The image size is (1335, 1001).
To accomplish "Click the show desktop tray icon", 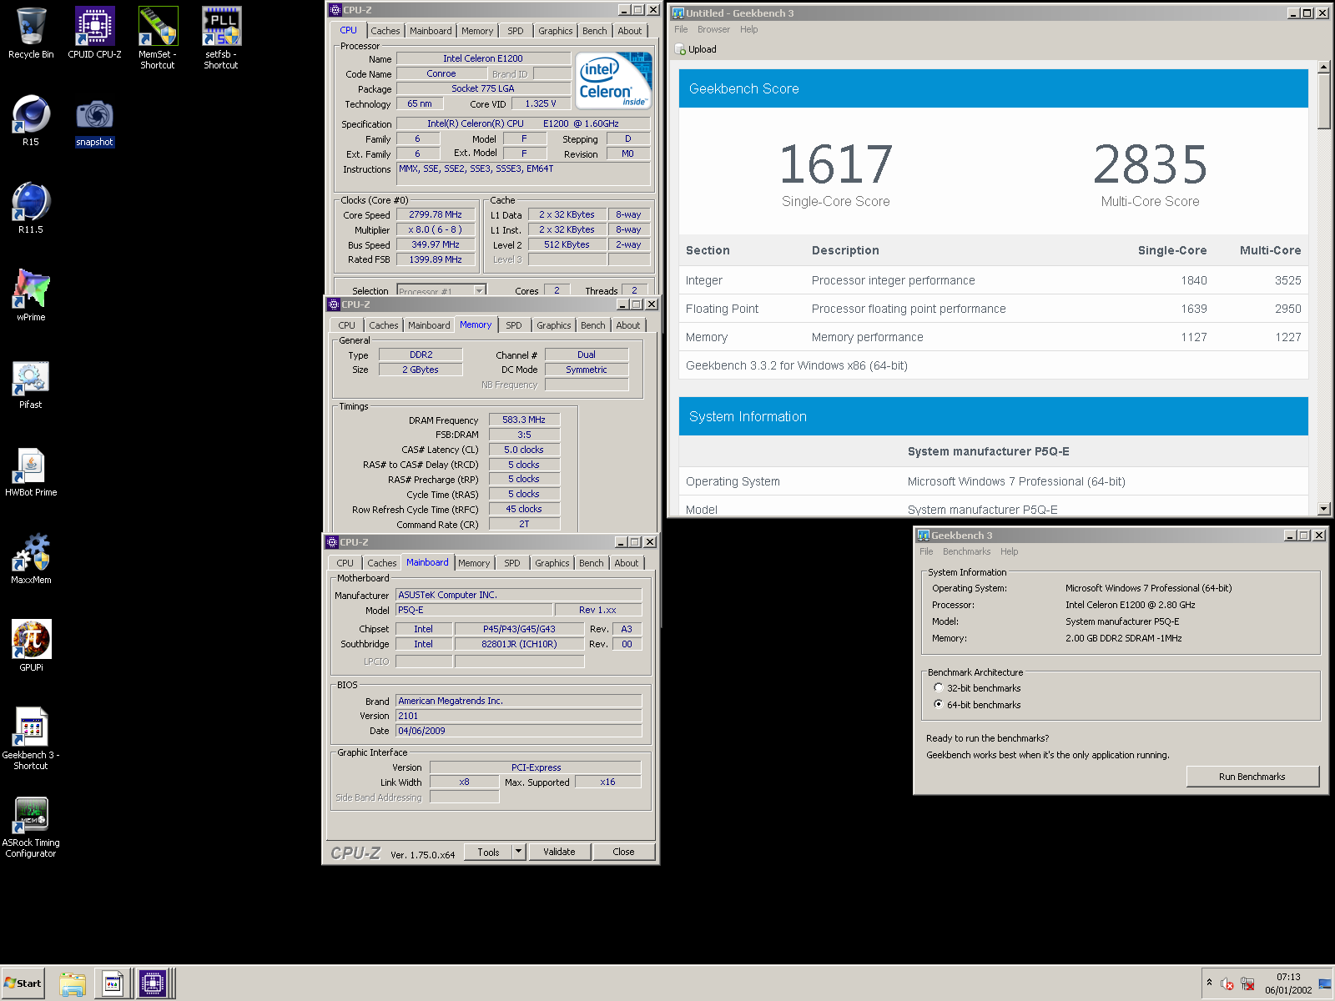I will [x=1325, y=983].
